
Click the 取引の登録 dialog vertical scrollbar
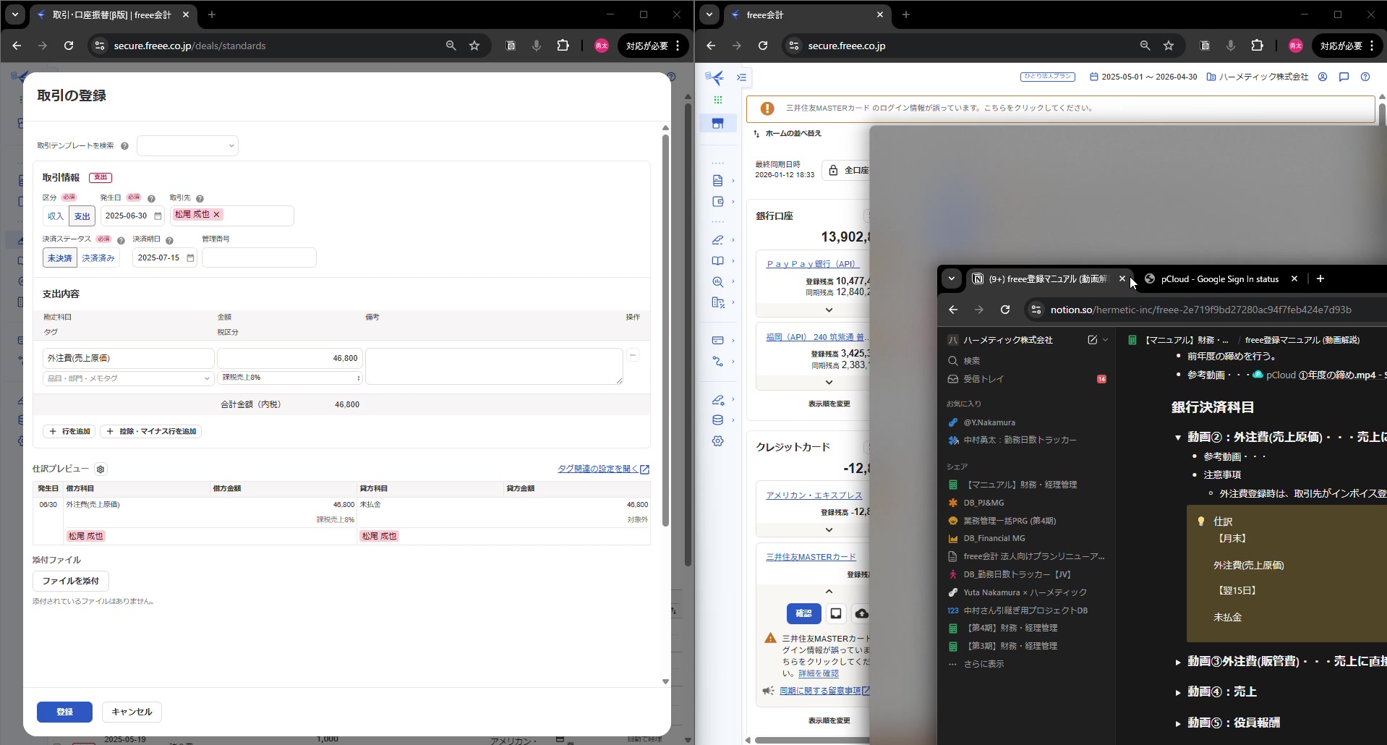tap(665, 325)
